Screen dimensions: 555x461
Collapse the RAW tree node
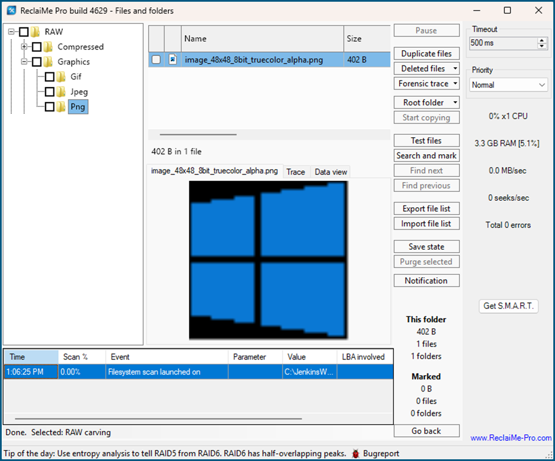(11, 32)
